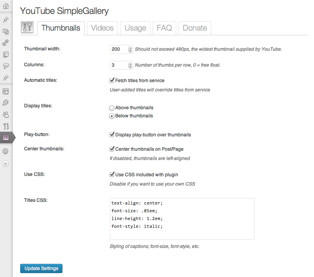Click the Thumbnail width stepper arrows
Screen dimensions: 314x277
130,49
